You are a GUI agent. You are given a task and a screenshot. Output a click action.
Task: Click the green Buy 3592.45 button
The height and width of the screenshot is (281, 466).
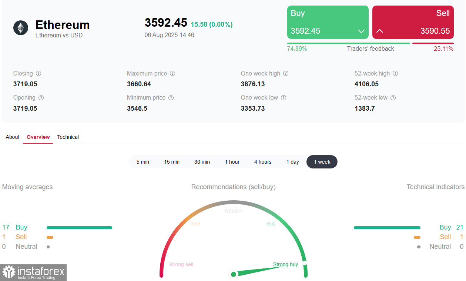328,22
